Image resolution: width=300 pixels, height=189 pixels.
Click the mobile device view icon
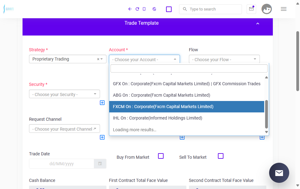pyautogui.click(x=144, y=9)
